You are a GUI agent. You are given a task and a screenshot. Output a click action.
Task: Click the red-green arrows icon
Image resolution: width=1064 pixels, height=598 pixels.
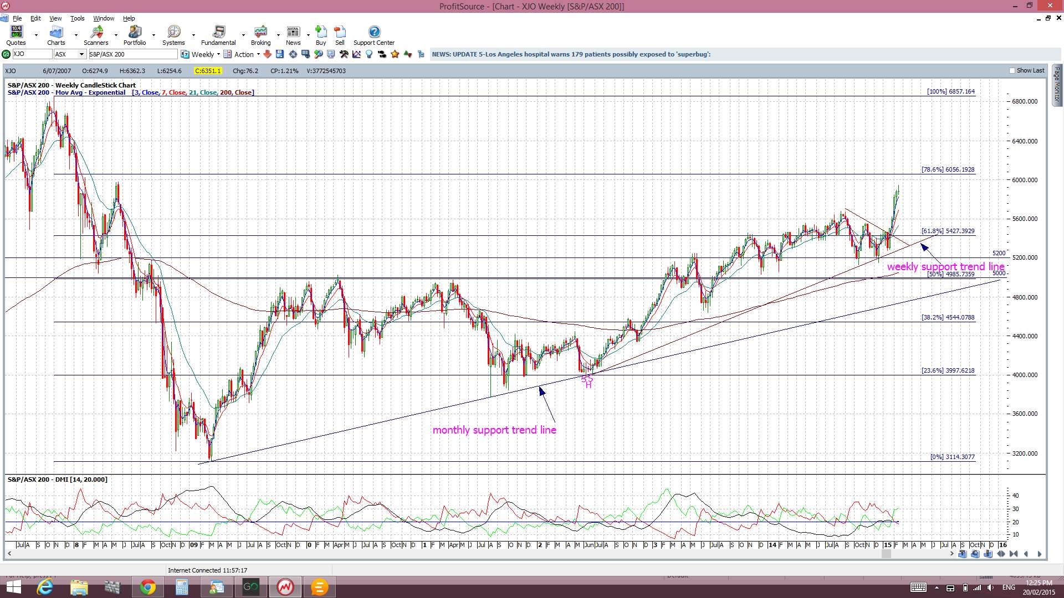click(x=408, y=54)
